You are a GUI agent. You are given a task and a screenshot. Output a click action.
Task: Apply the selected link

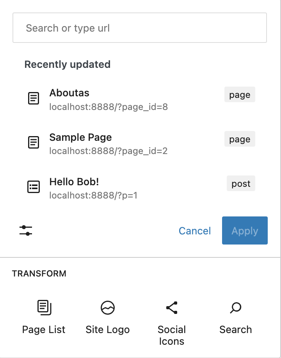[x=245, y=230]
